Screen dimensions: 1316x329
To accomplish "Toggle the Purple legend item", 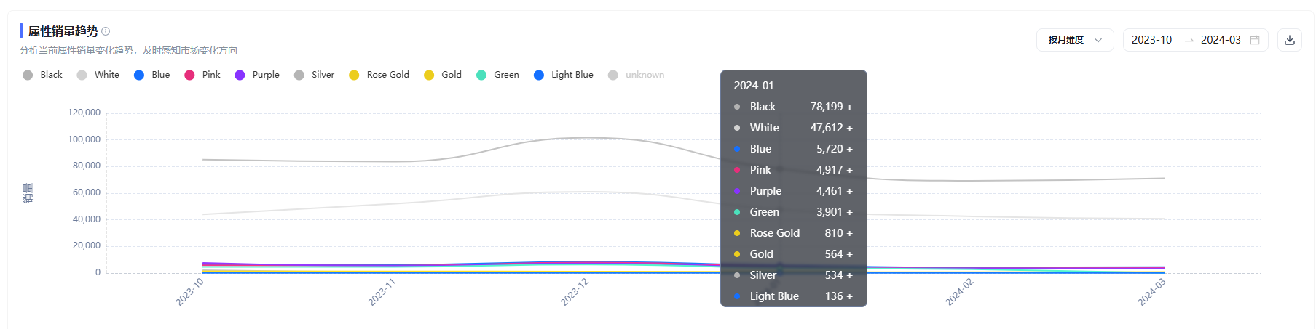I will tap(257, 75).
